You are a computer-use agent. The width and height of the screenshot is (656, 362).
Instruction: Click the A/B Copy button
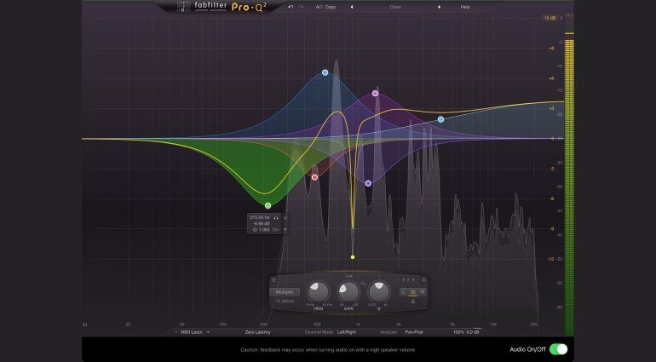click(326, 7)
